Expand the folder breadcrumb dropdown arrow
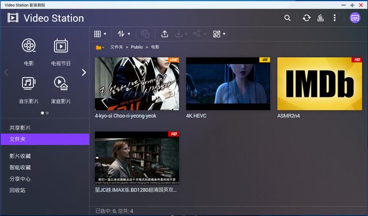The width and height of the screenshot is (368, 216). [x=103, y=48]
